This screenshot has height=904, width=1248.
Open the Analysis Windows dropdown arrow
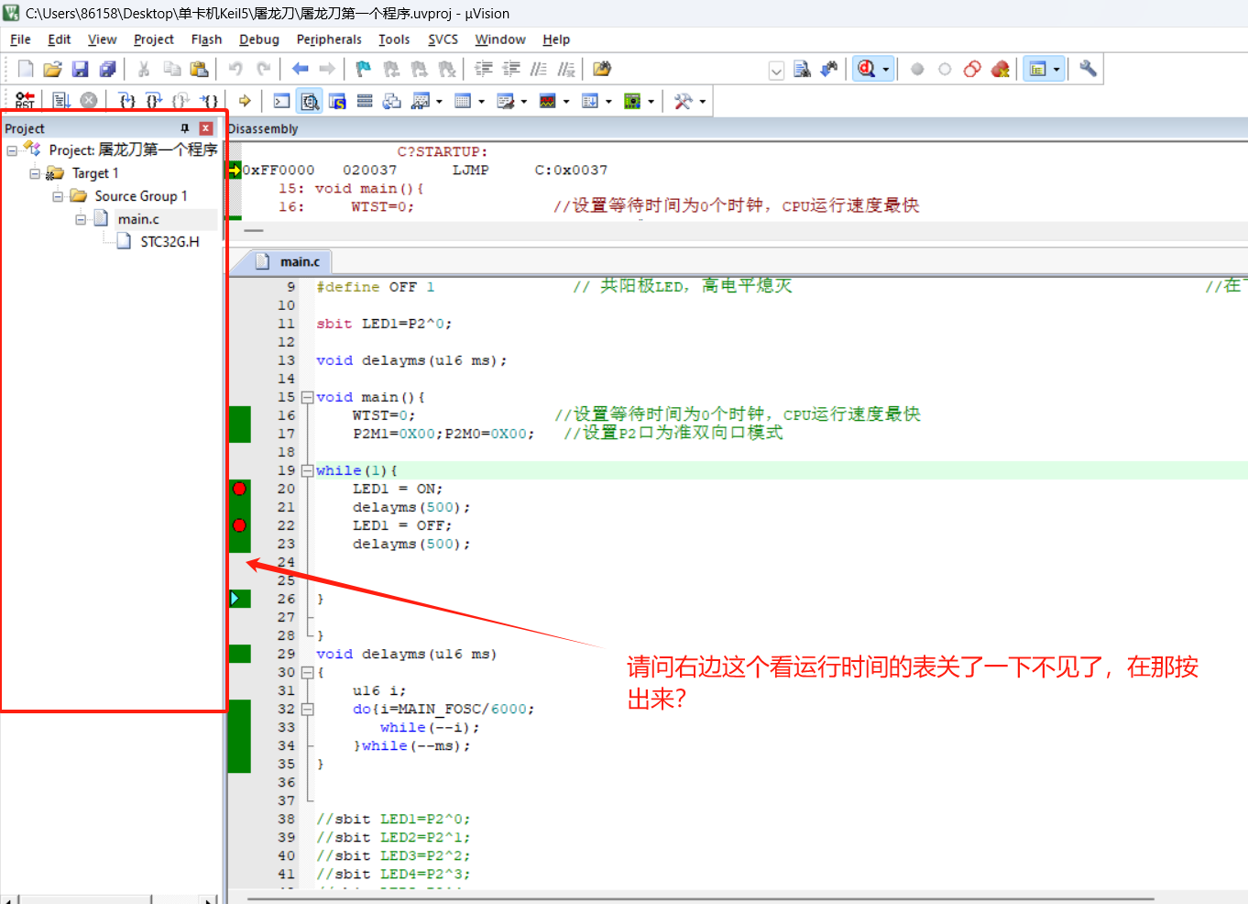(566, 101)
